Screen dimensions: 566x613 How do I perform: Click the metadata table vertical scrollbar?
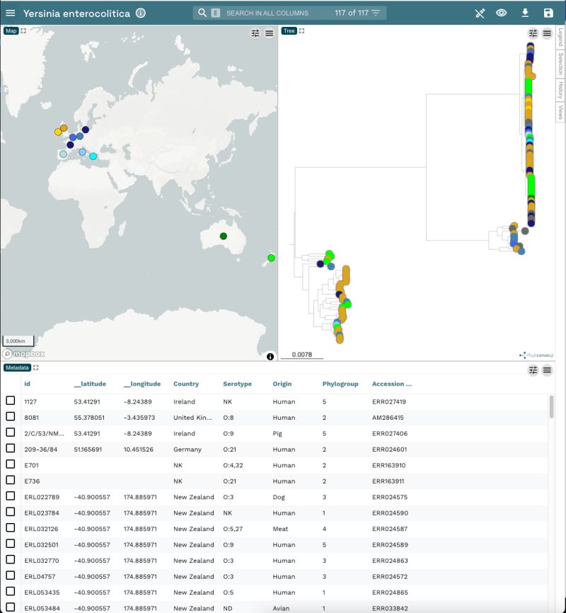tap(552, 407)
